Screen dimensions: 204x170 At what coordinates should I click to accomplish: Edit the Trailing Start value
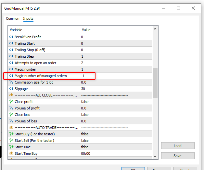(116, 43)
